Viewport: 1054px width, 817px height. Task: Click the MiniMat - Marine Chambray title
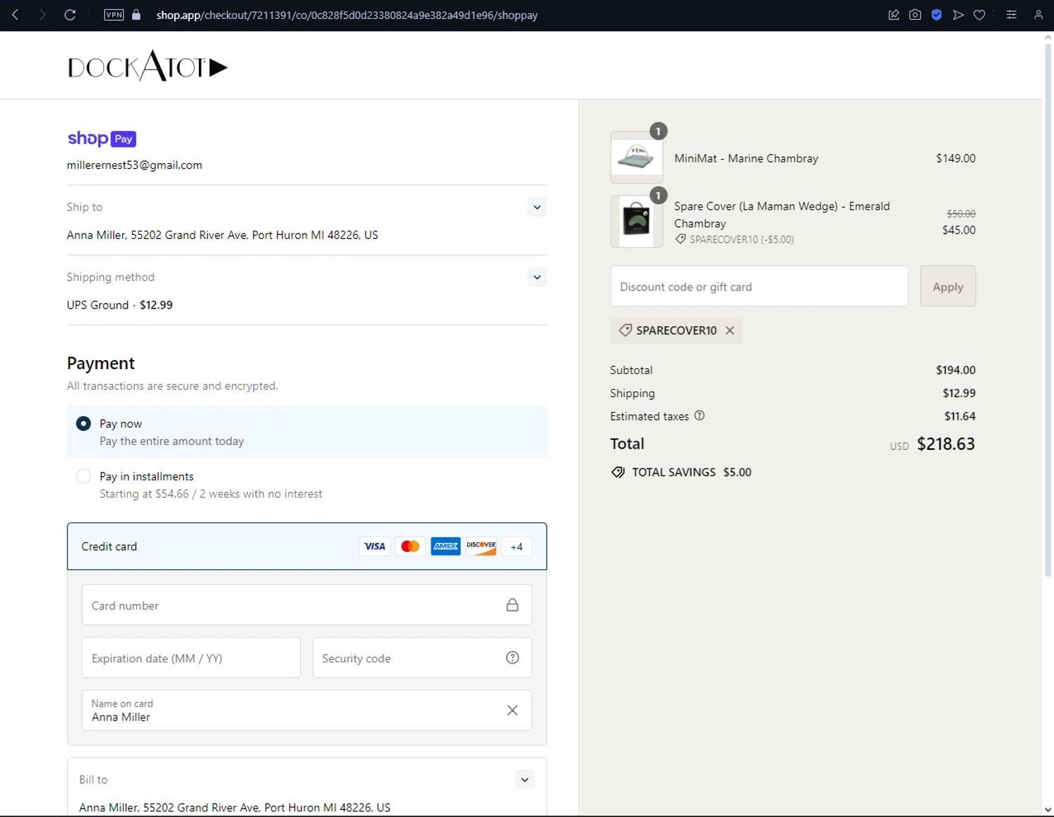(x=746, y=158)
